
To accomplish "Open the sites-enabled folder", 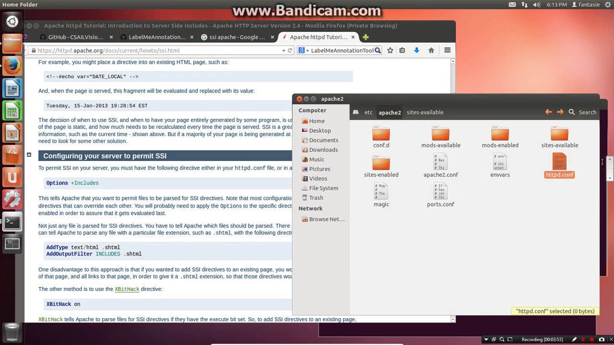I will pos(381,167).
